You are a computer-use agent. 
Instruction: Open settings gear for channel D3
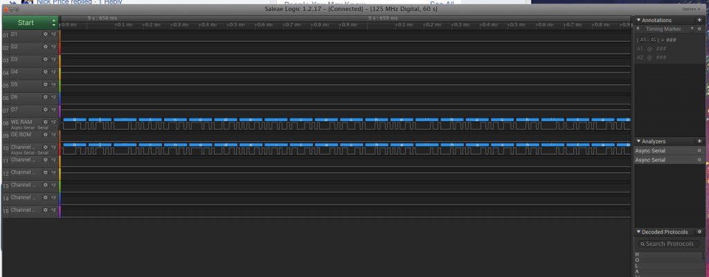pos(45,60)
